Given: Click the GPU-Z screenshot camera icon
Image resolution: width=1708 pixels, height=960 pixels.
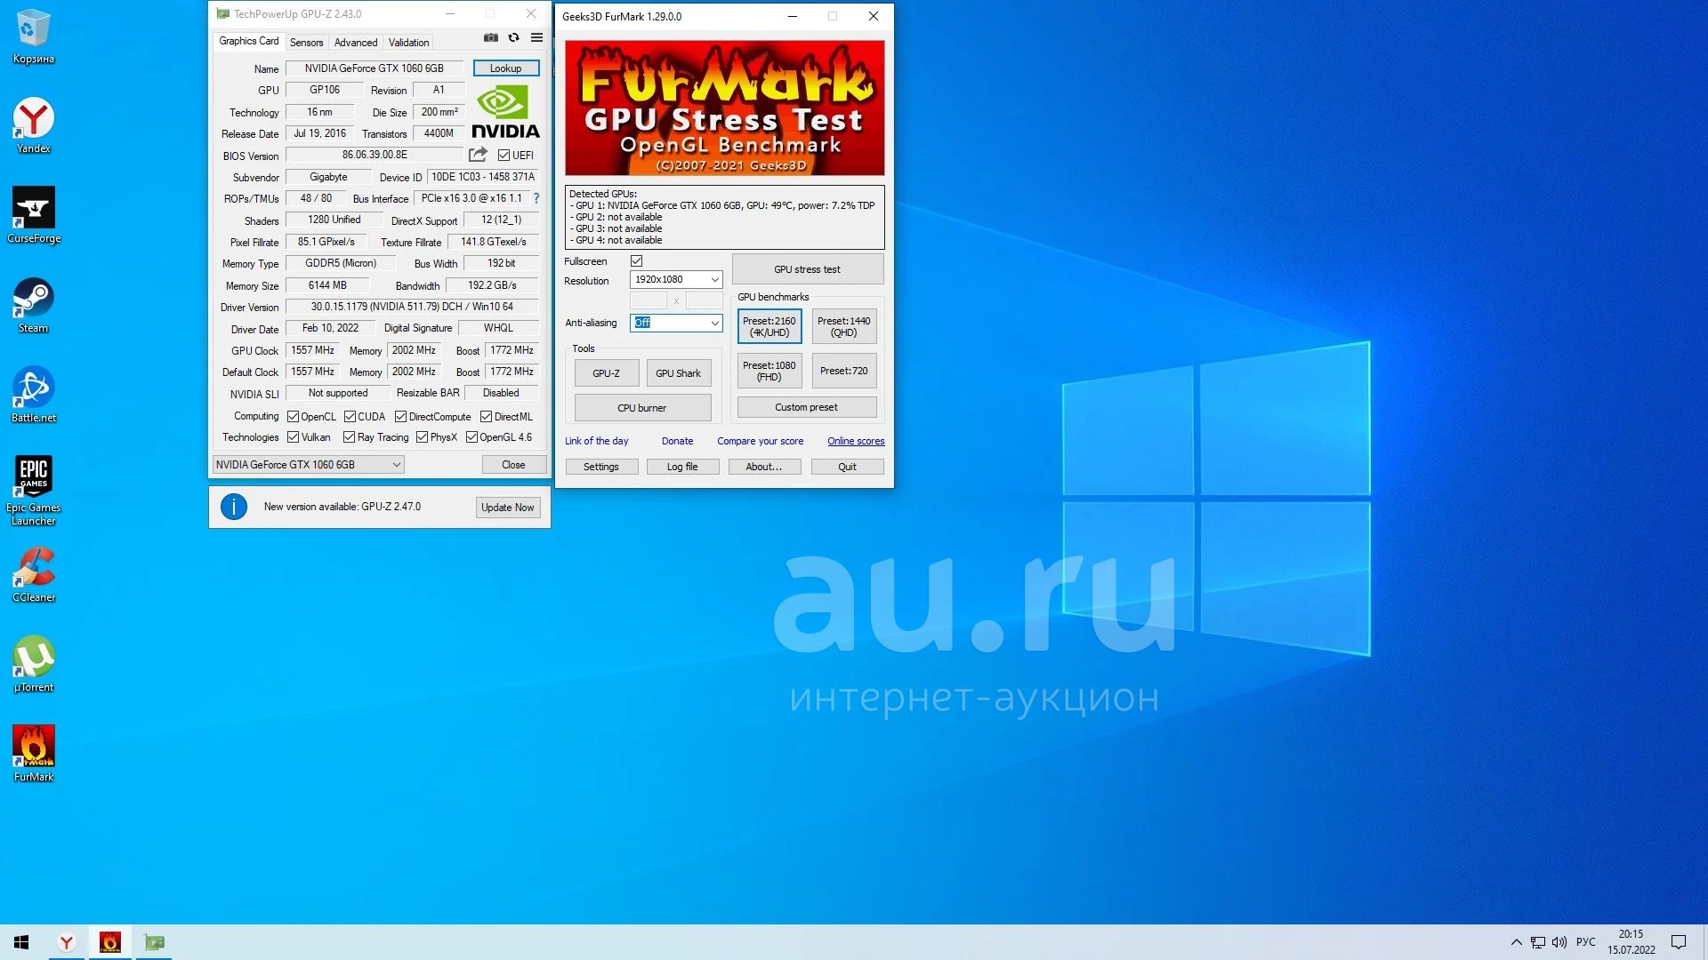Looking at the screenshot, I should tap(490, 37).
